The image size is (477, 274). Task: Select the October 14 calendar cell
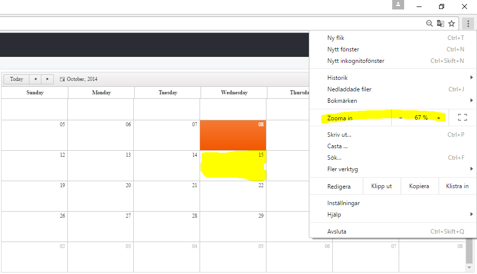pyautogui.click(x=167, y=166)
